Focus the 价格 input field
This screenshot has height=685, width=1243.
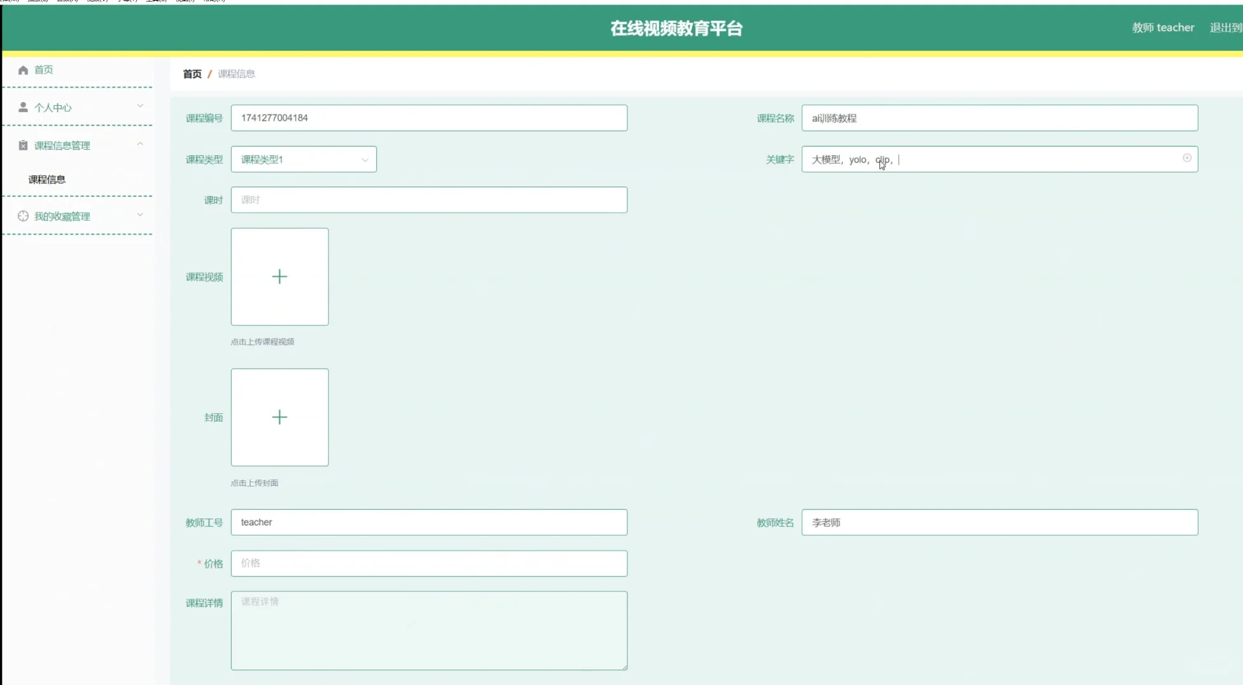click(x=429, y=563)
